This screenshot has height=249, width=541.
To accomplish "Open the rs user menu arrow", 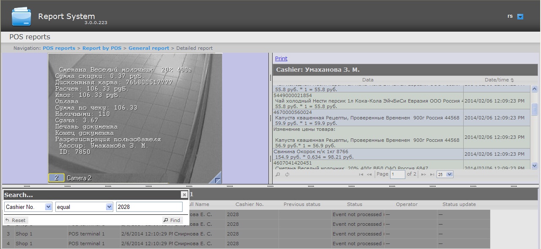I will coord(520,17).
